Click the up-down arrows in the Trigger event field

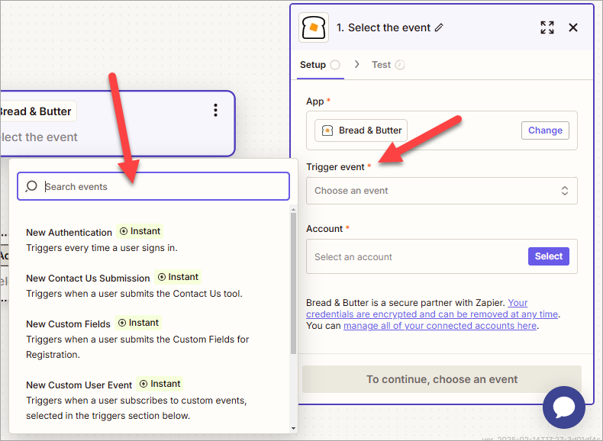[565, 191]
